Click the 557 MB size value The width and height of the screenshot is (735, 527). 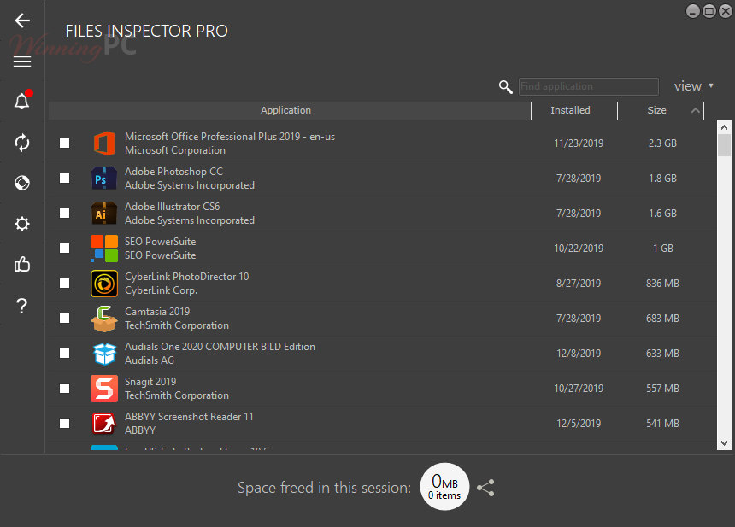(x=662, y=389)
